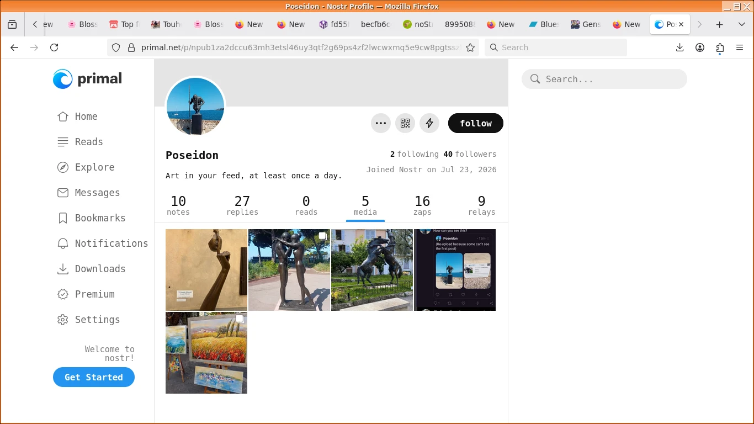
Task: Open a new browser tab
Action: [x=720, y=24]
